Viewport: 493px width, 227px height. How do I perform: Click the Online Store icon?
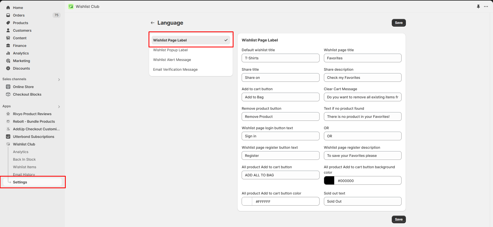point(8,87)
